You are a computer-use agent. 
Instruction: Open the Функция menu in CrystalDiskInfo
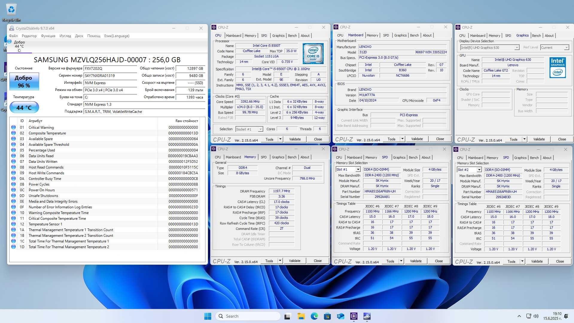pyautogui.click(x=48, y=36)
